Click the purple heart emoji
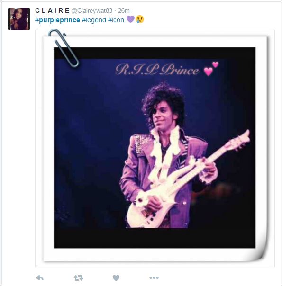This screenshot has height=286, width=282. [x=130, y=19]
